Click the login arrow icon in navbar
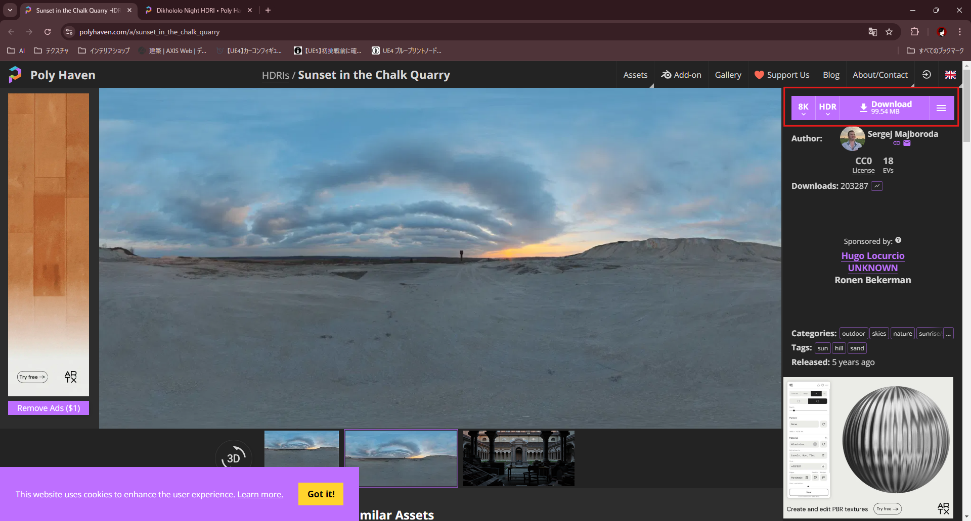 click(926, 75)
